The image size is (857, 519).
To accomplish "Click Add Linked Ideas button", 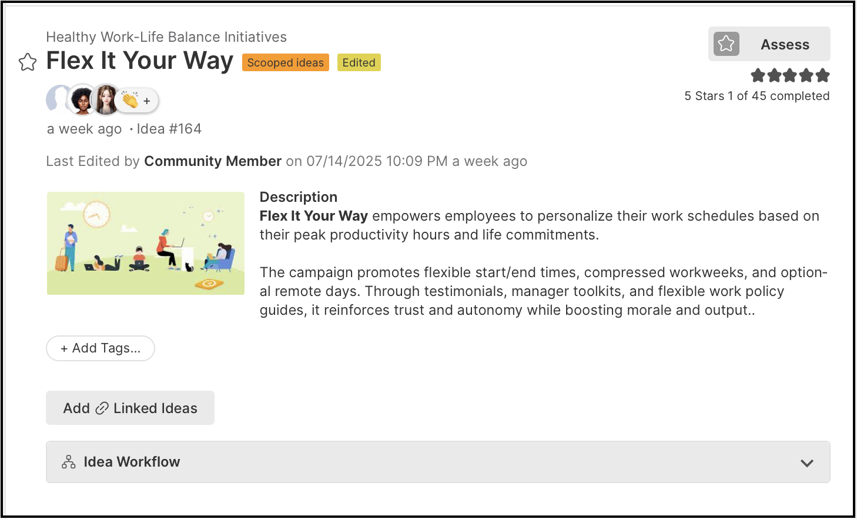I will pos(130,408).
